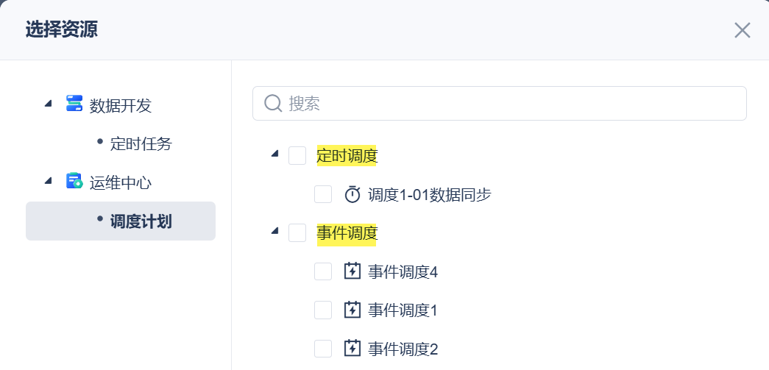This screenshot has height=370, width=769.
Task: Collapse the 定时调度 group arrow
Action: (274, 154)
